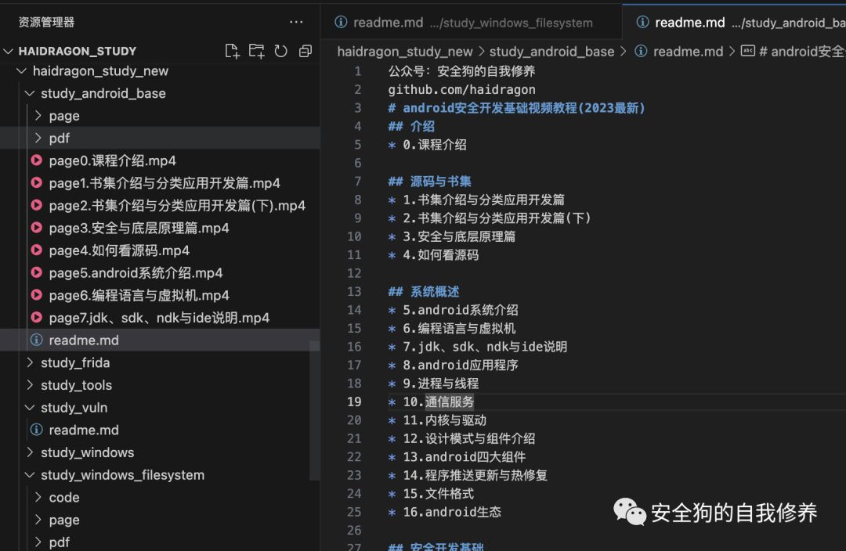This screenshot has width=846, height=551.
Task: Collapse the haidragon_study_new folder
Action: 22,70
